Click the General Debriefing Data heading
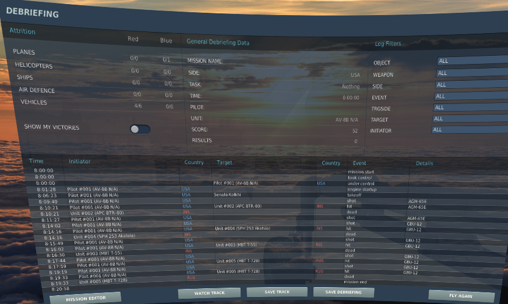 pos(218,42)
